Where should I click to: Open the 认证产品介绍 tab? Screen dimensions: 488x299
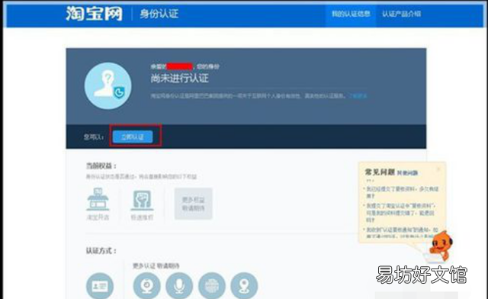pyautogui.click(x=402, y=14)
